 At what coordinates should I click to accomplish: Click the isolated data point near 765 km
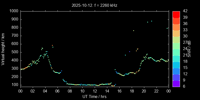pos(133,30)
